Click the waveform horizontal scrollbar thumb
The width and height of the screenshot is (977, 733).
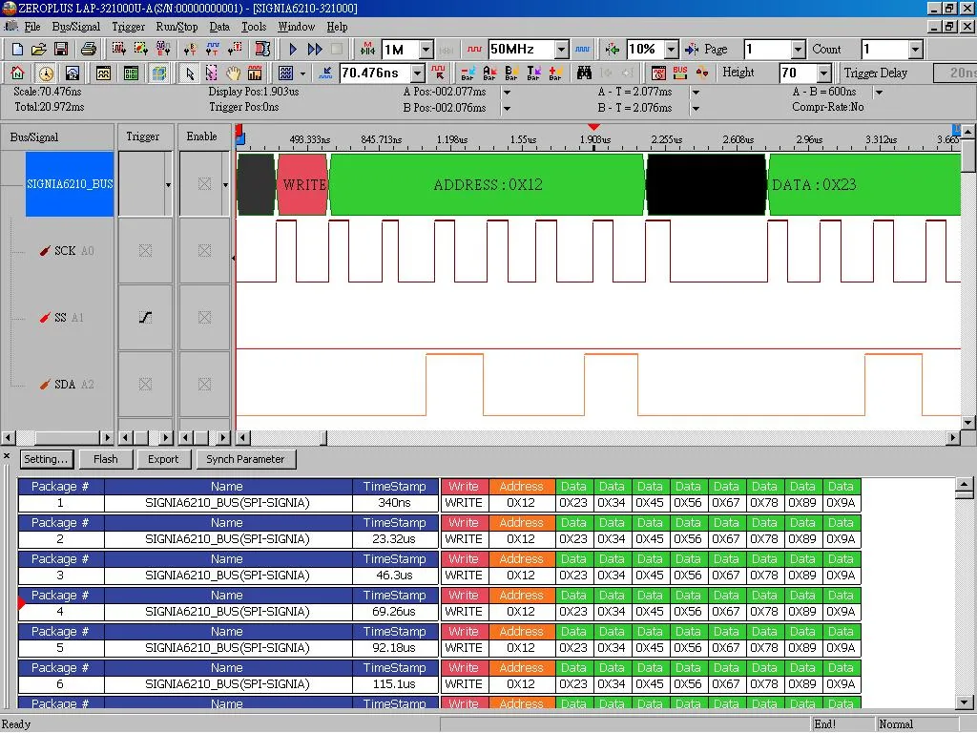pos(323,438)
